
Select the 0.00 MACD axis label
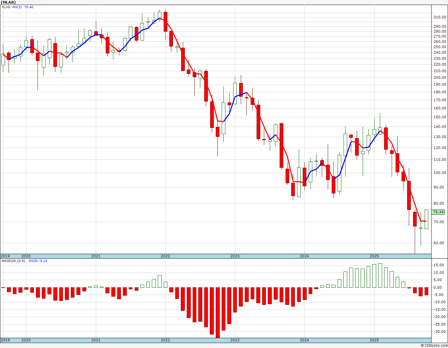[x=438, y=287]
